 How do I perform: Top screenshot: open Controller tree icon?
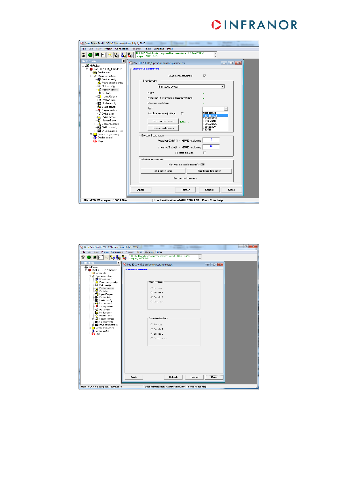click(x=99, y=93)
